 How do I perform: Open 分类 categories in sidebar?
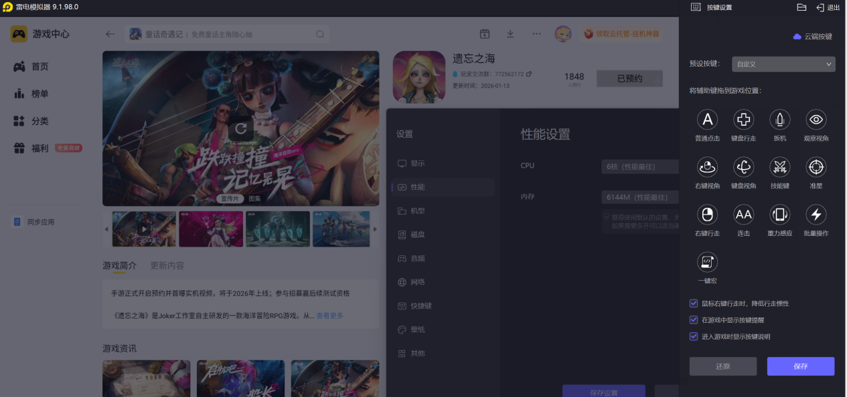[x=31, y=122]
